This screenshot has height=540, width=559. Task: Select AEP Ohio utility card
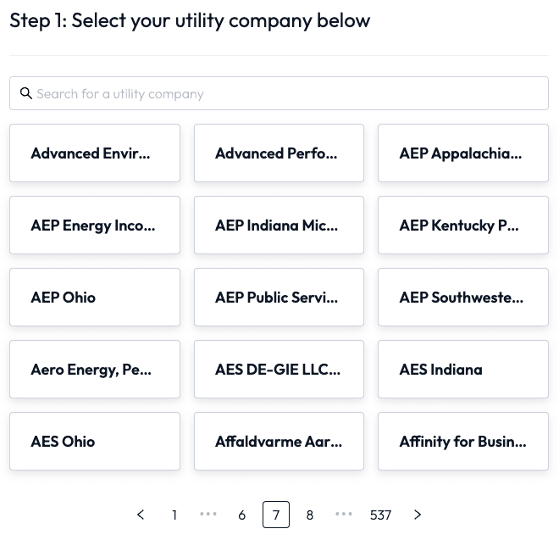[x=95, y=298]
